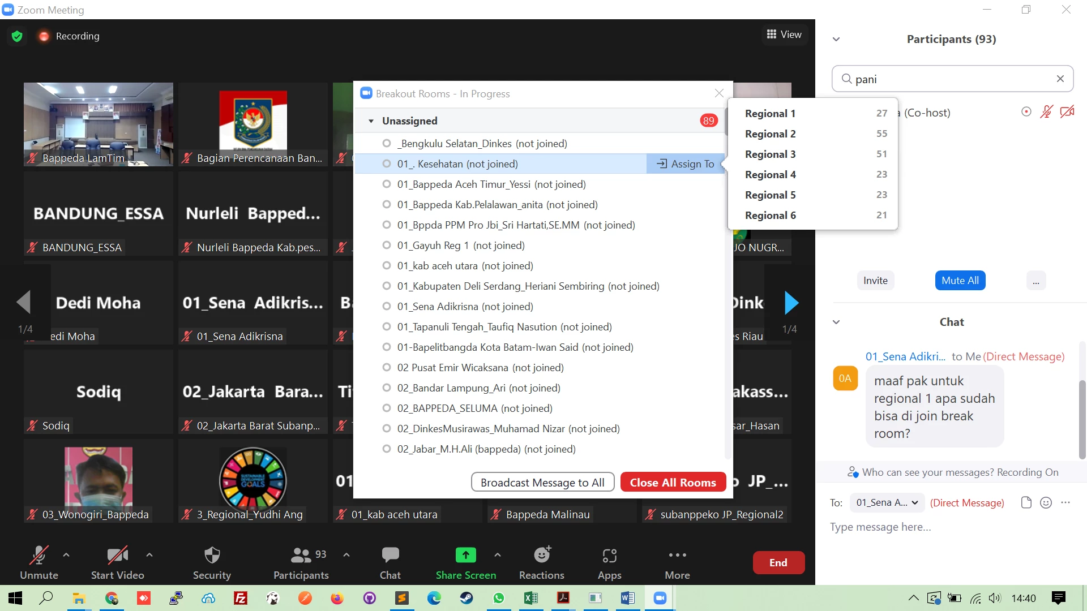Click emoji smiley icon in chat
Viewport: 1087px width, 611px height.
(1046, 502)
